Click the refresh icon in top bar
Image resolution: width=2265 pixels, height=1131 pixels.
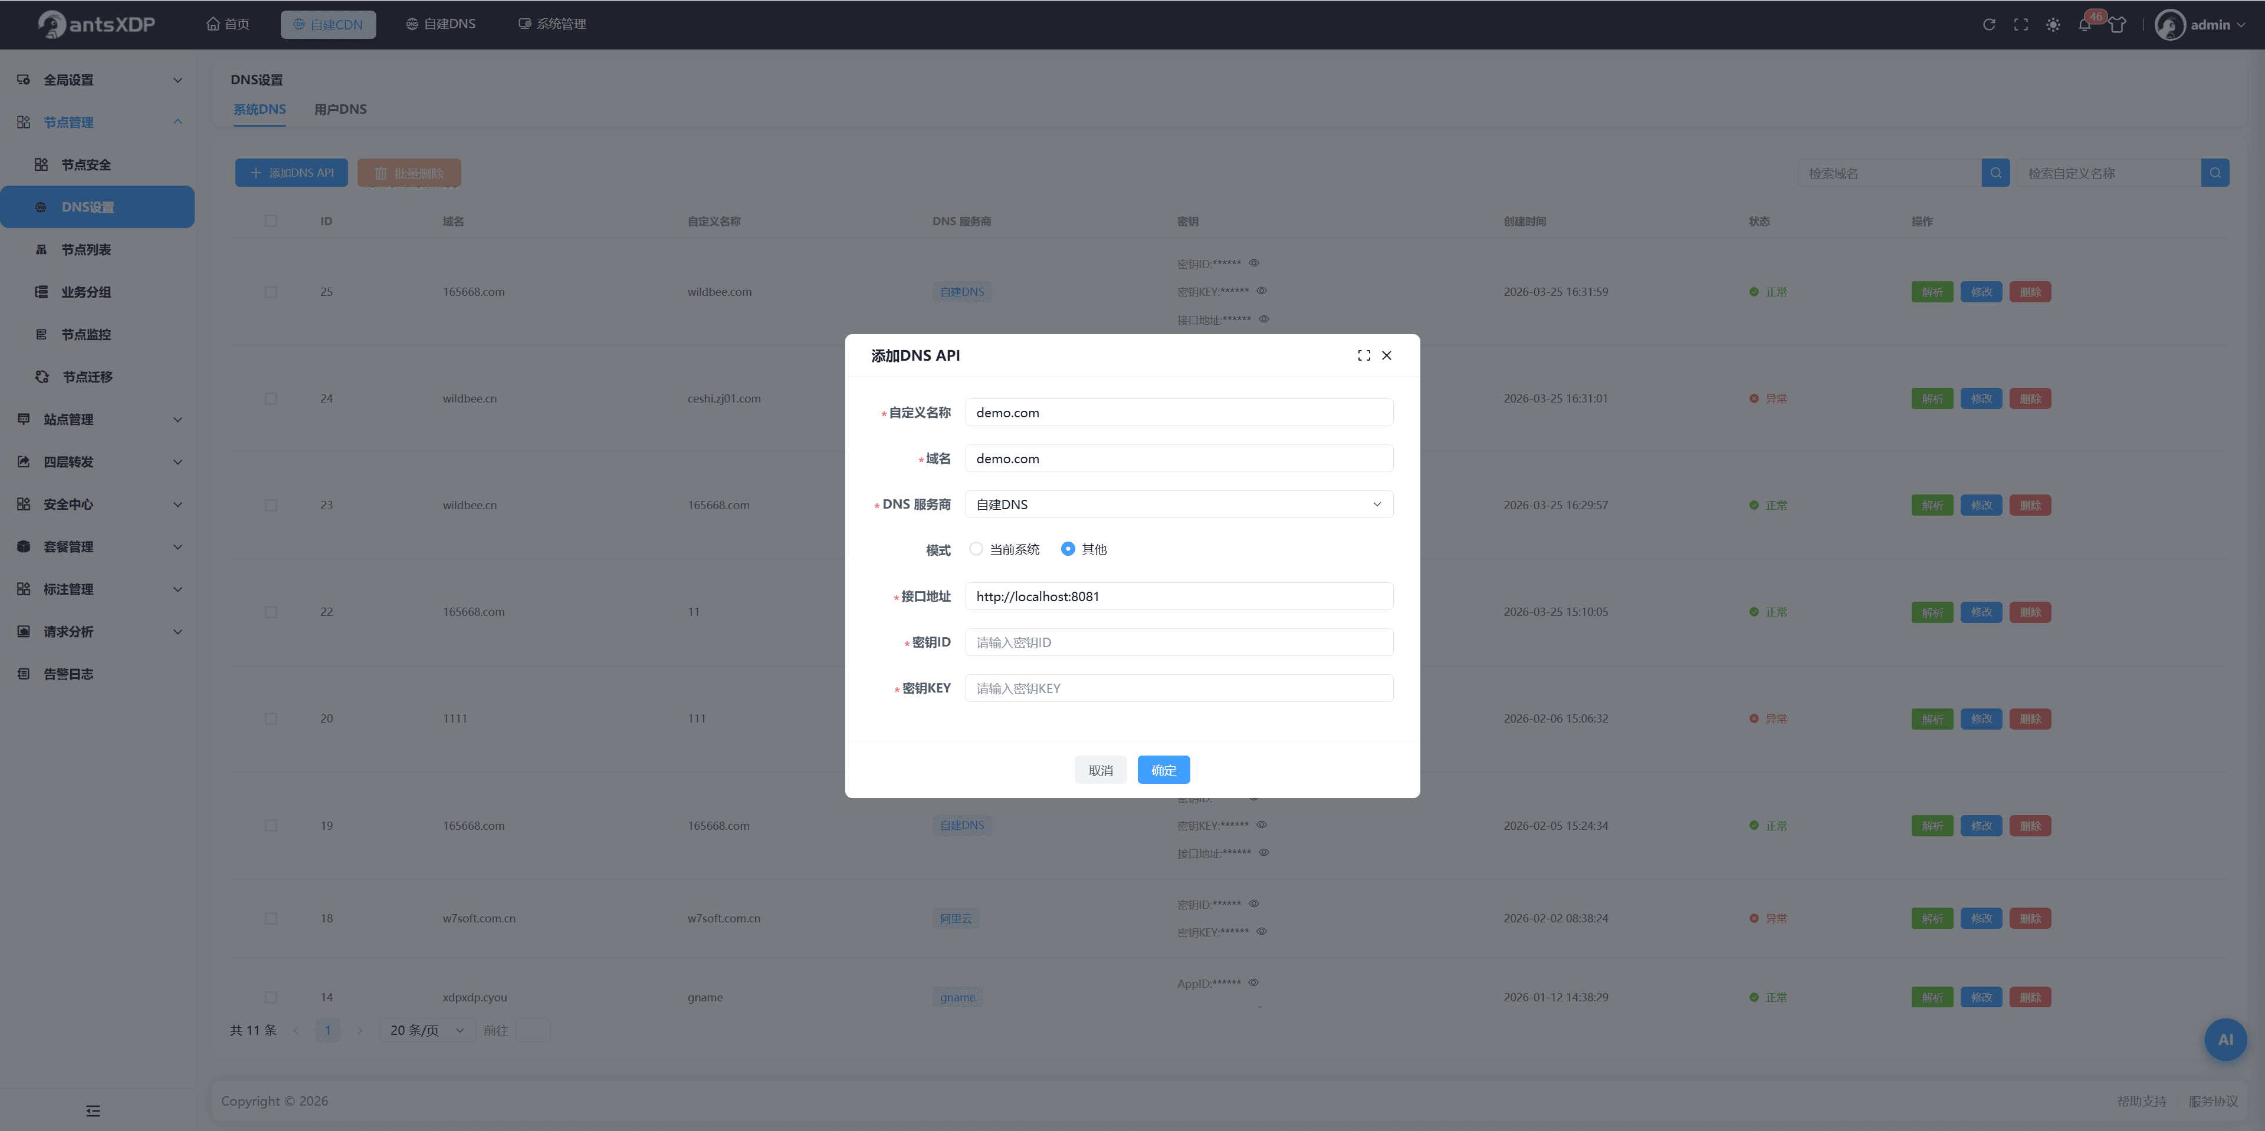pyautogui.click(x=1989, y=25)
